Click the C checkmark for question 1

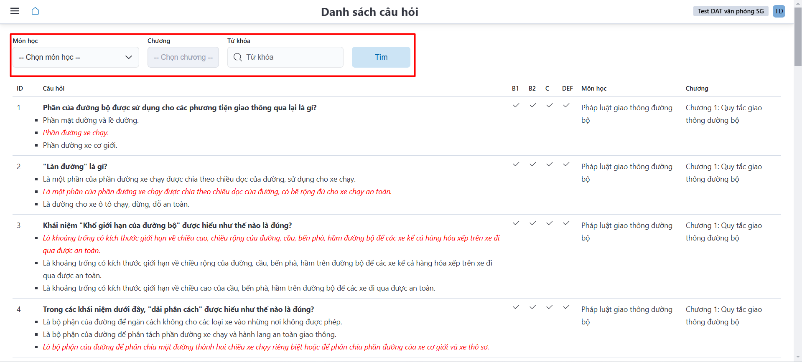pyautogui.click(x=549, y=106)
